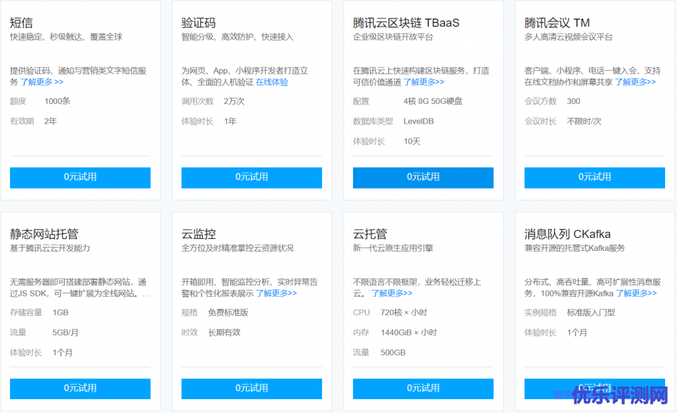677x413 pixels.
Task: Select the 不限时/次 meeting duration value
Action: 584,121
